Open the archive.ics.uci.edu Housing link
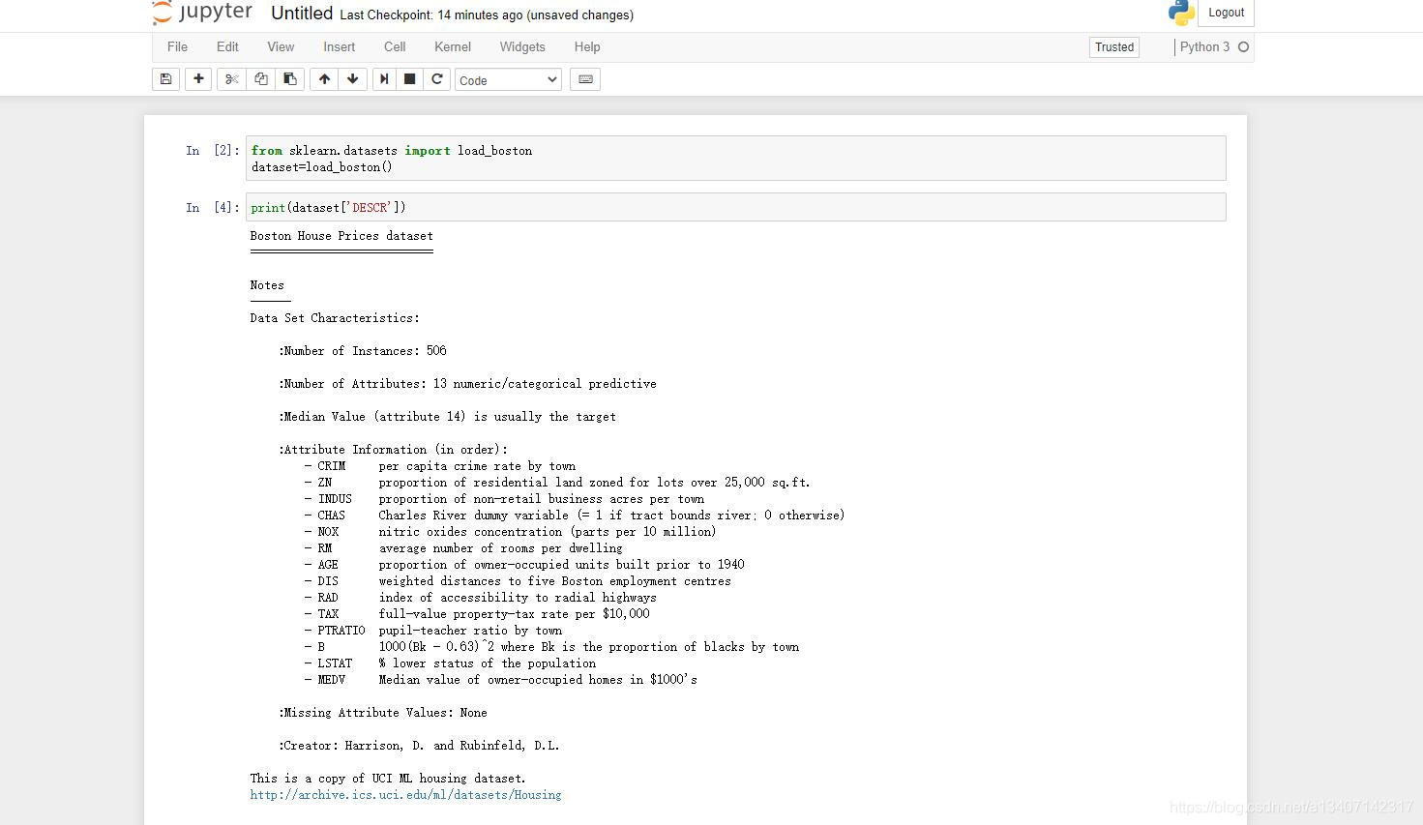 [x=405, y=795]
